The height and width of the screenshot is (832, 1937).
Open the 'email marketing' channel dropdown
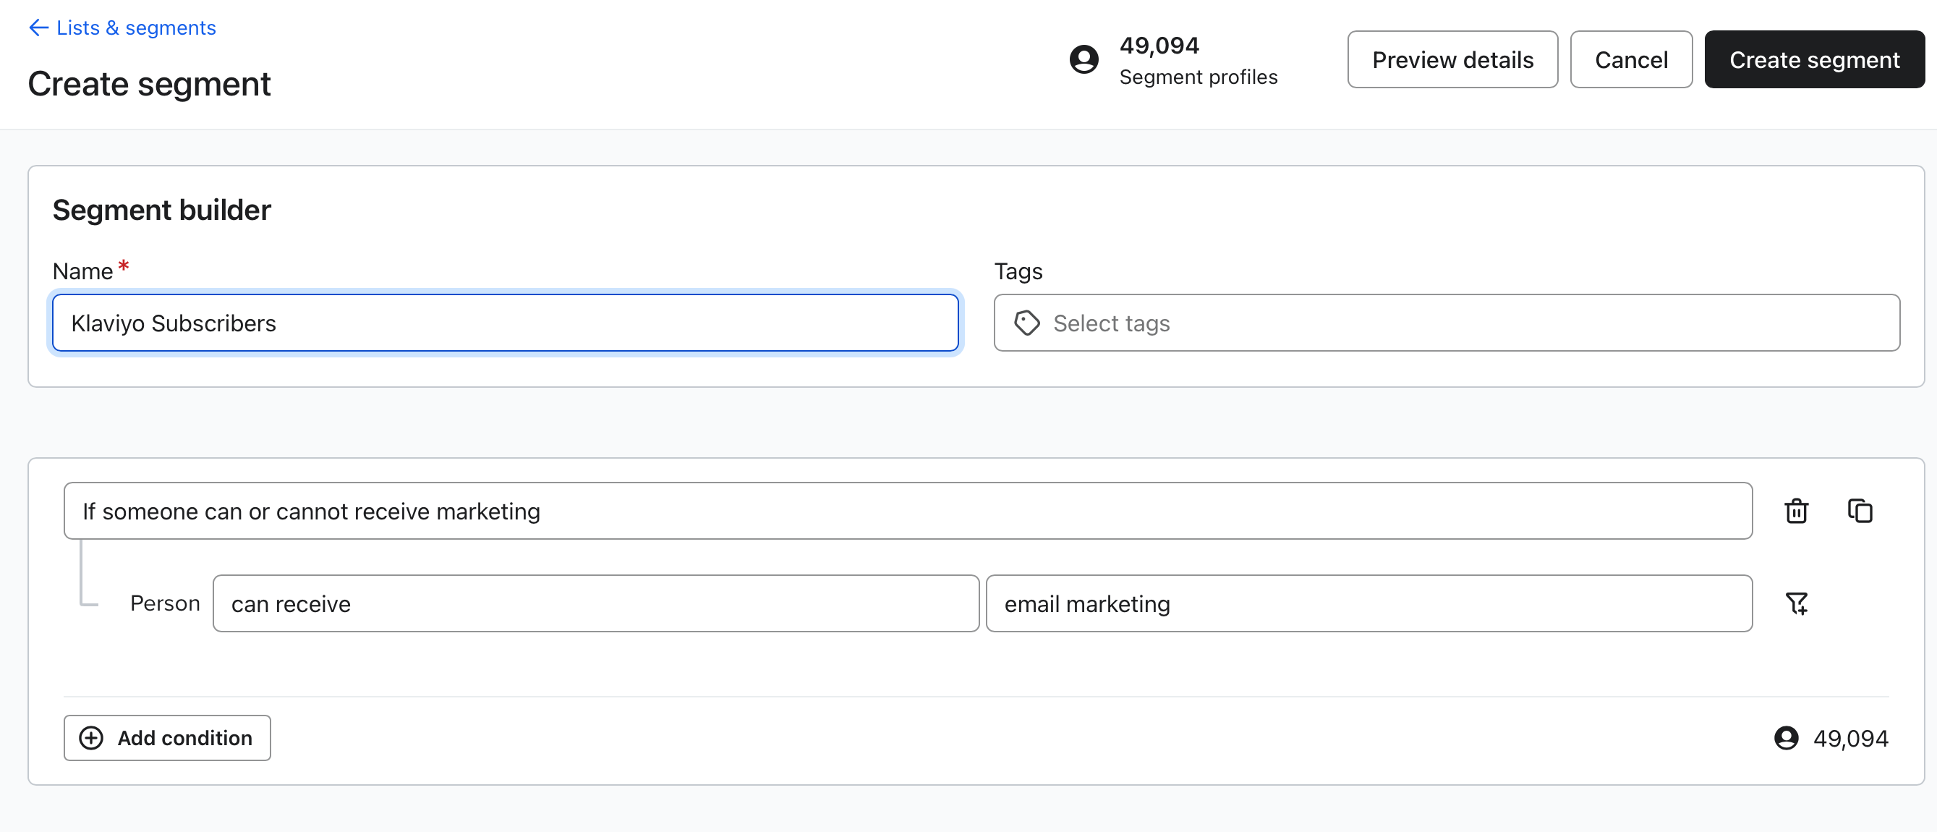tap(1368, 603)
